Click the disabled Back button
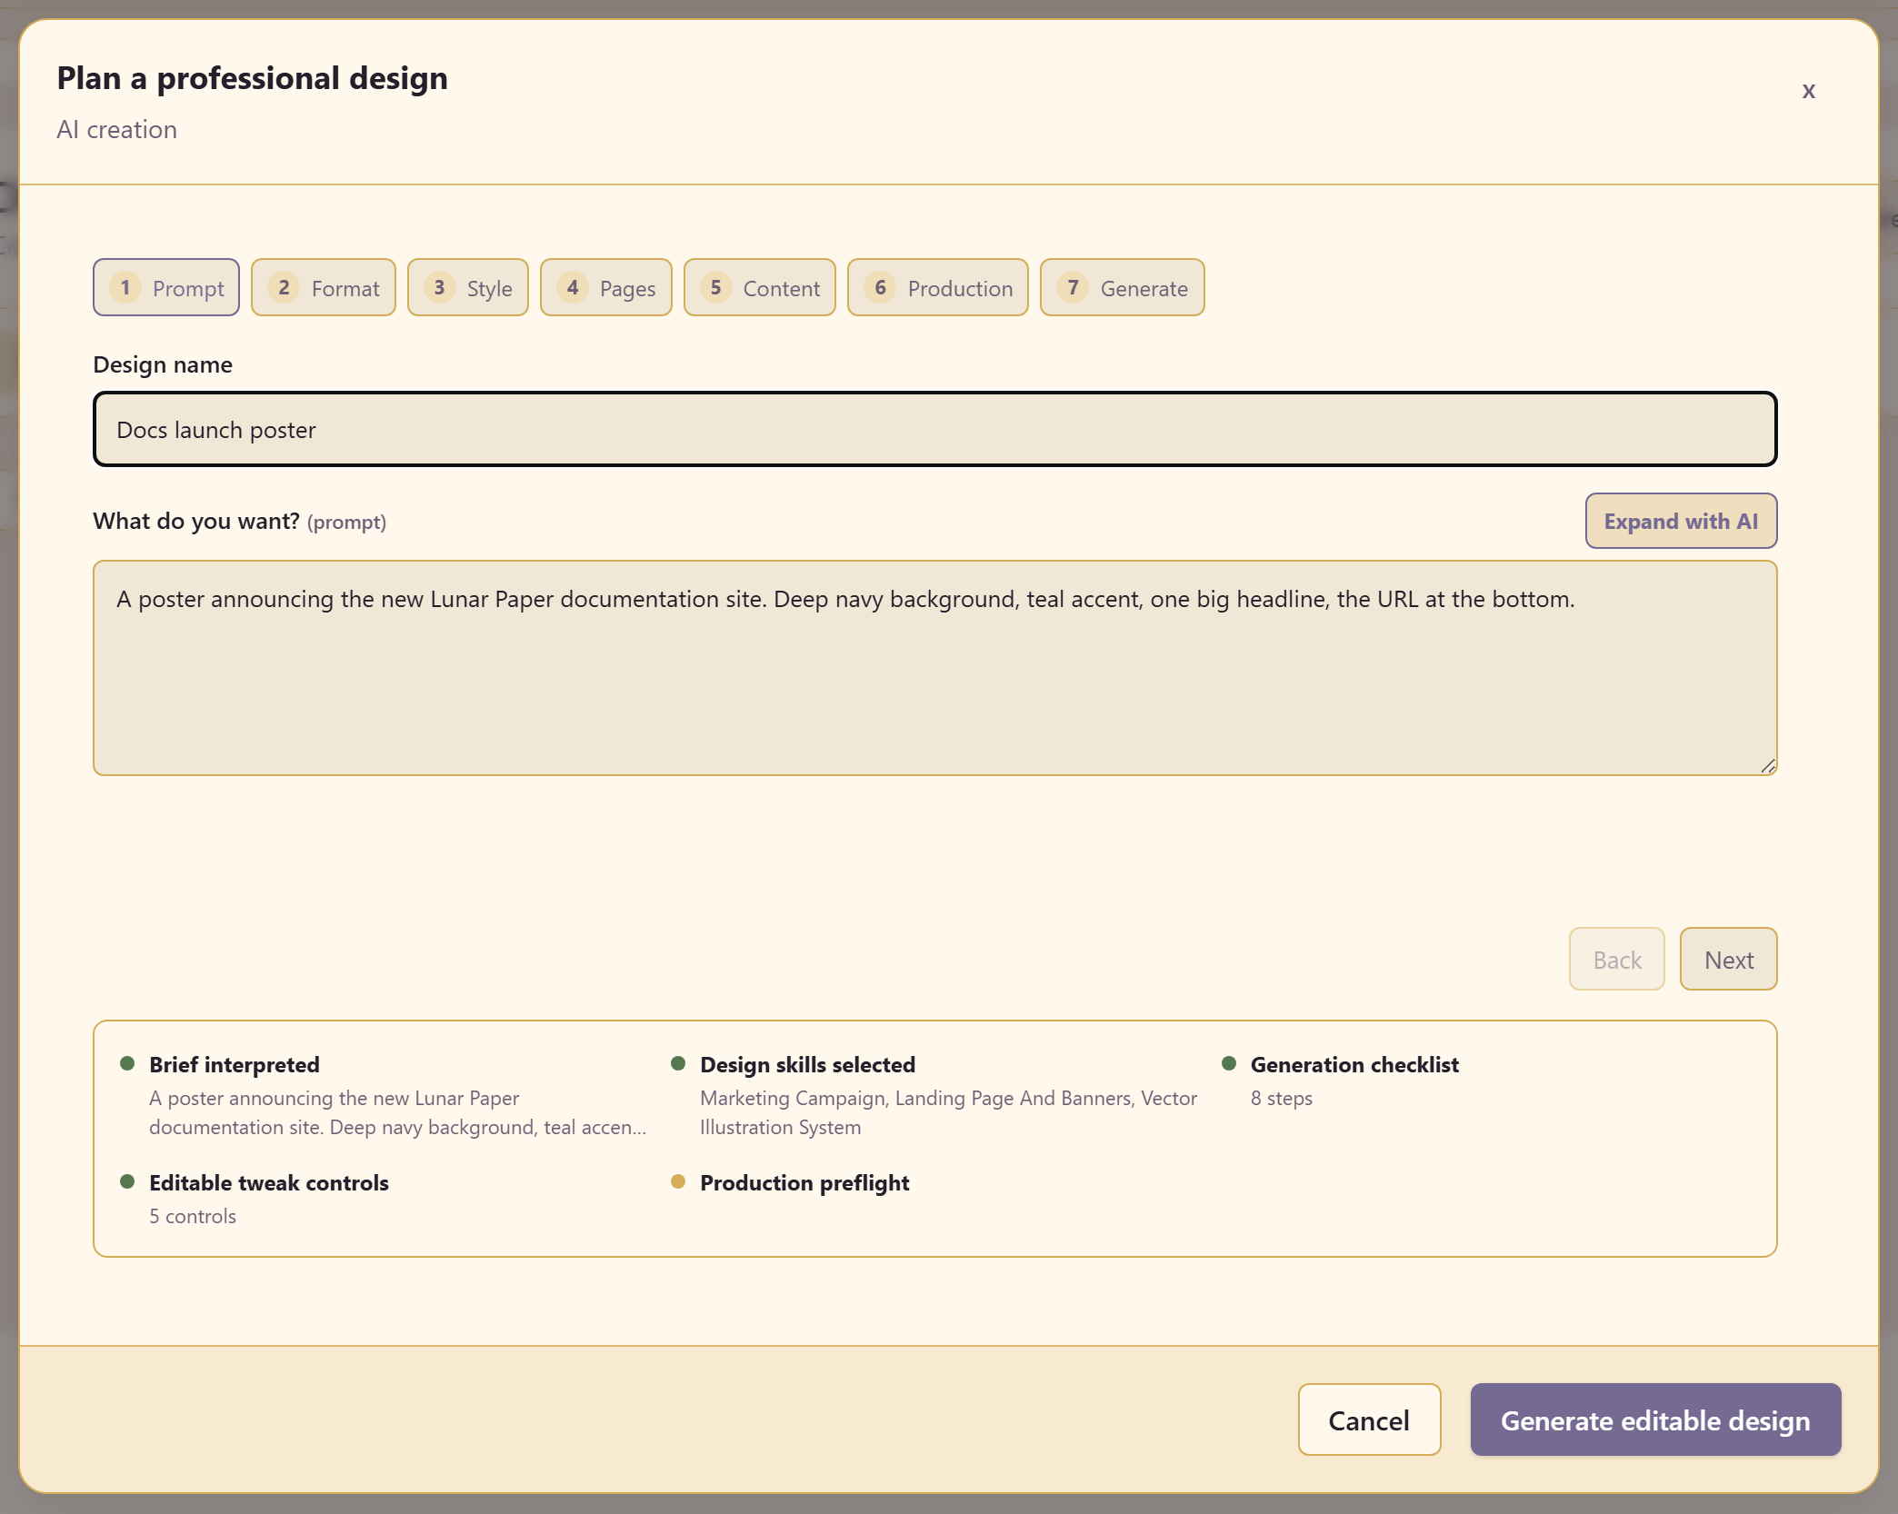Image resolution: width=1898 pixels, height=1514 pixels. point(1617,959)
